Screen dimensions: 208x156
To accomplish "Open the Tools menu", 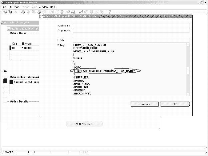I will click(34, 7).
